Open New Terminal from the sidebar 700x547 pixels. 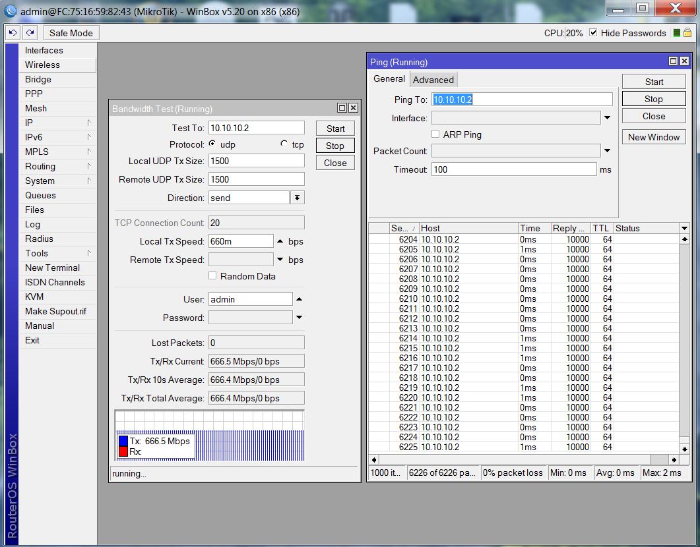(x=57, y=268)
